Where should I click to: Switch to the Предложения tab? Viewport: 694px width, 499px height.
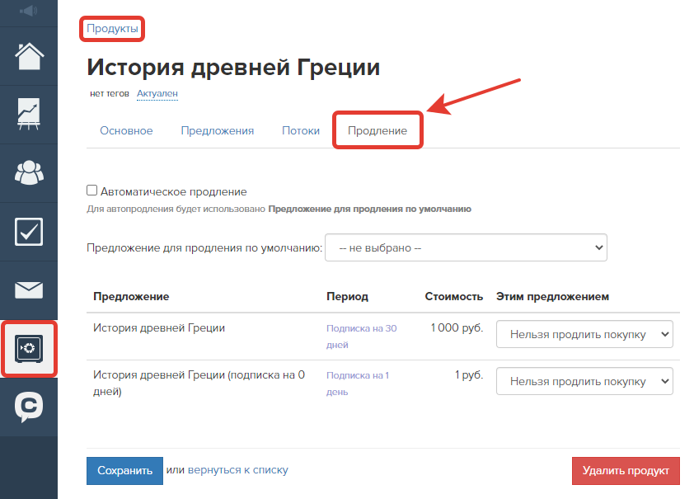click(218, 130)
